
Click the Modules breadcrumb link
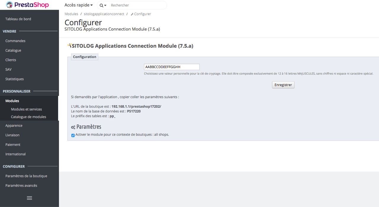[x=71, y=14]
